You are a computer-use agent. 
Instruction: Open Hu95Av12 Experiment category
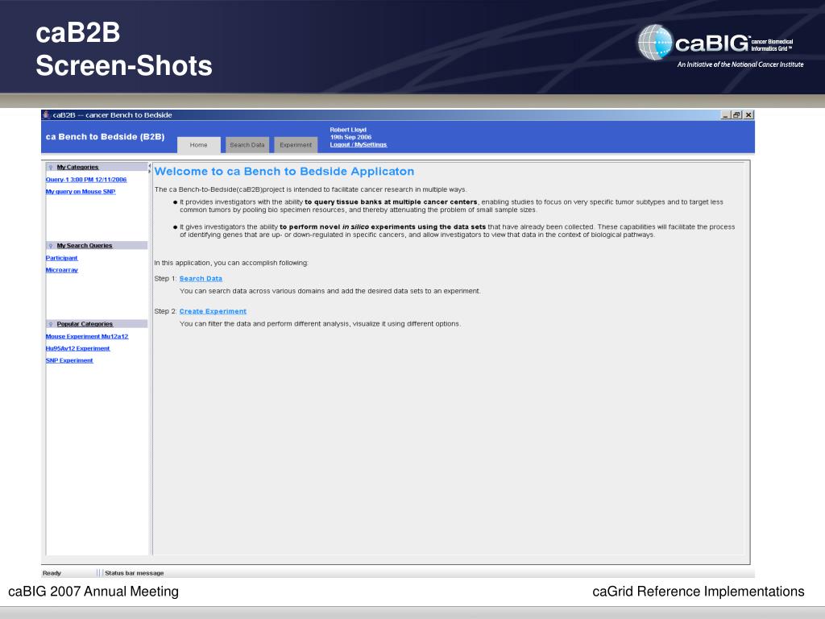78,348
